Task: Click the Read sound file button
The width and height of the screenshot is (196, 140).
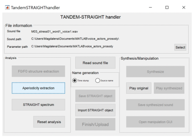Action: pyautogui.click(x=95, y=63)
